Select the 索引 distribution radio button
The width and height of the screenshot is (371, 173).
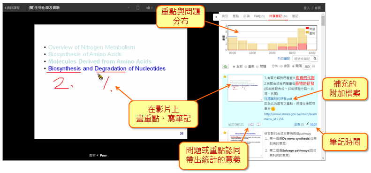pyautogui.click(x=282, y=67)
